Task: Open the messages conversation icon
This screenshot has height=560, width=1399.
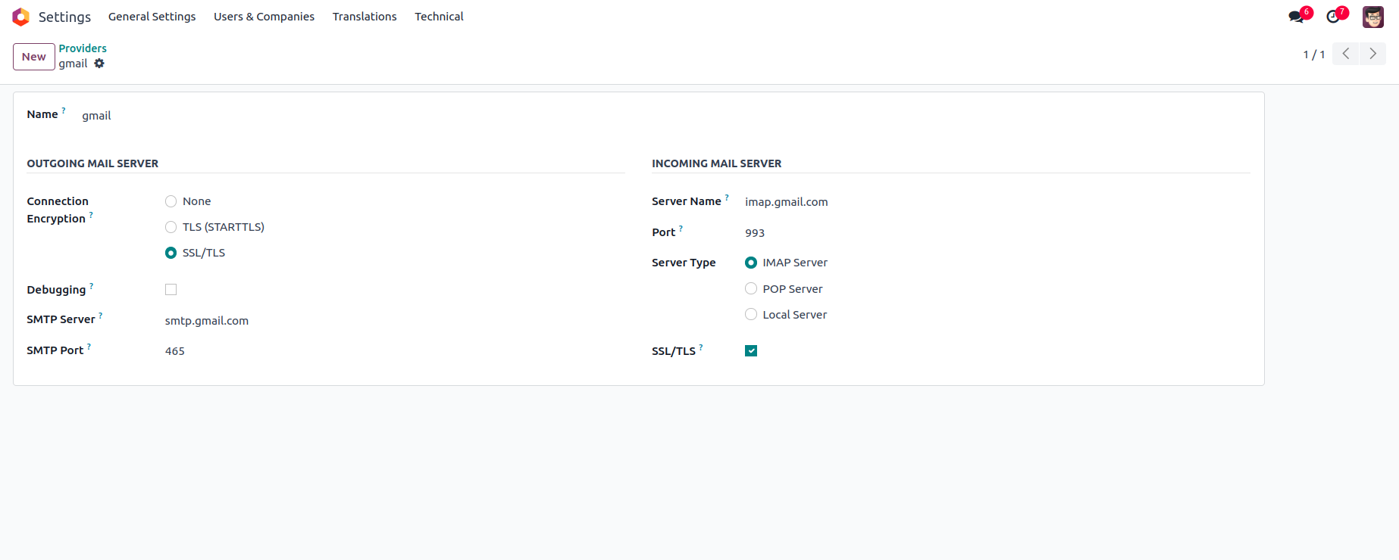Action: pos(1296,17)
